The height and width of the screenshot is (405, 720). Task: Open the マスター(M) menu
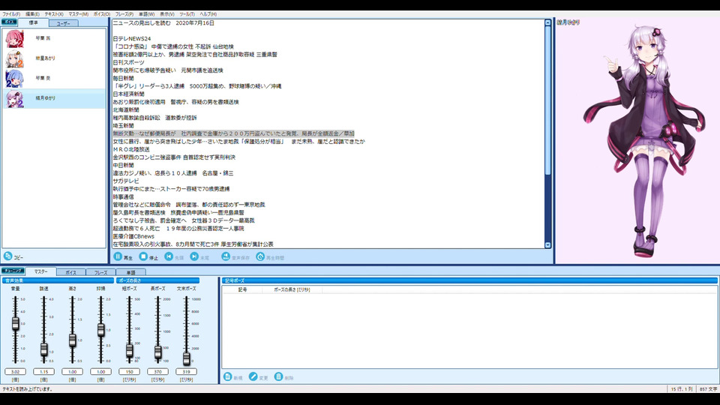79,14
